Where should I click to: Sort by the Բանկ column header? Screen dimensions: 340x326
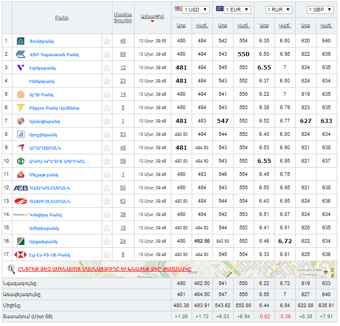62,18
